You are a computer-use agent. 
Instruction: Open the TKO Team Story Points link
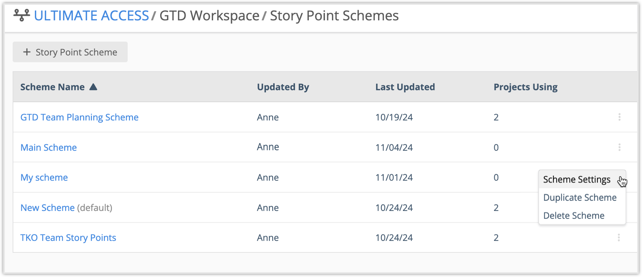click(68, 238)
